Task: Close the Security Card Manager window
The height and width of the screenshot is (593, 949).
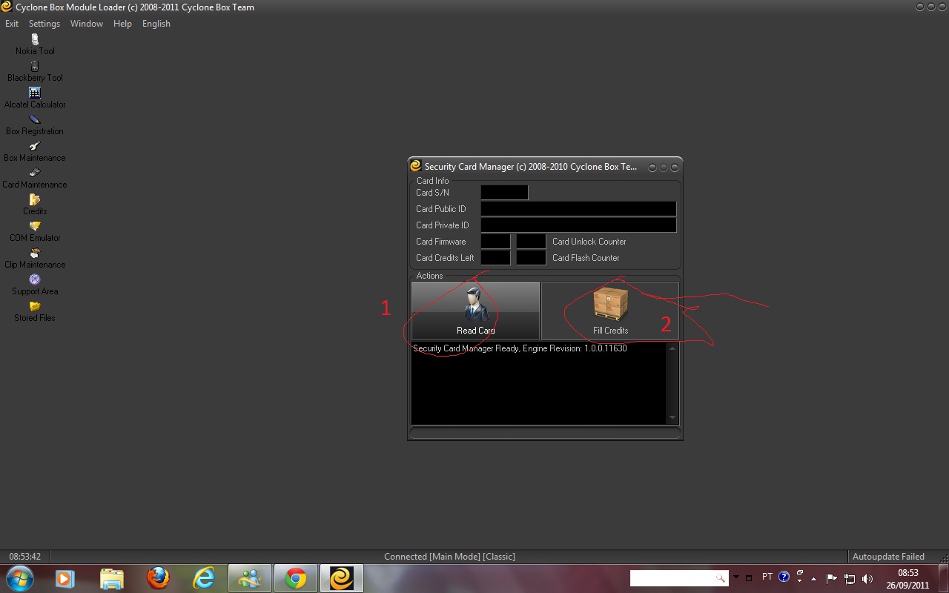Action: pyautogui.click(x=675, y=168)
